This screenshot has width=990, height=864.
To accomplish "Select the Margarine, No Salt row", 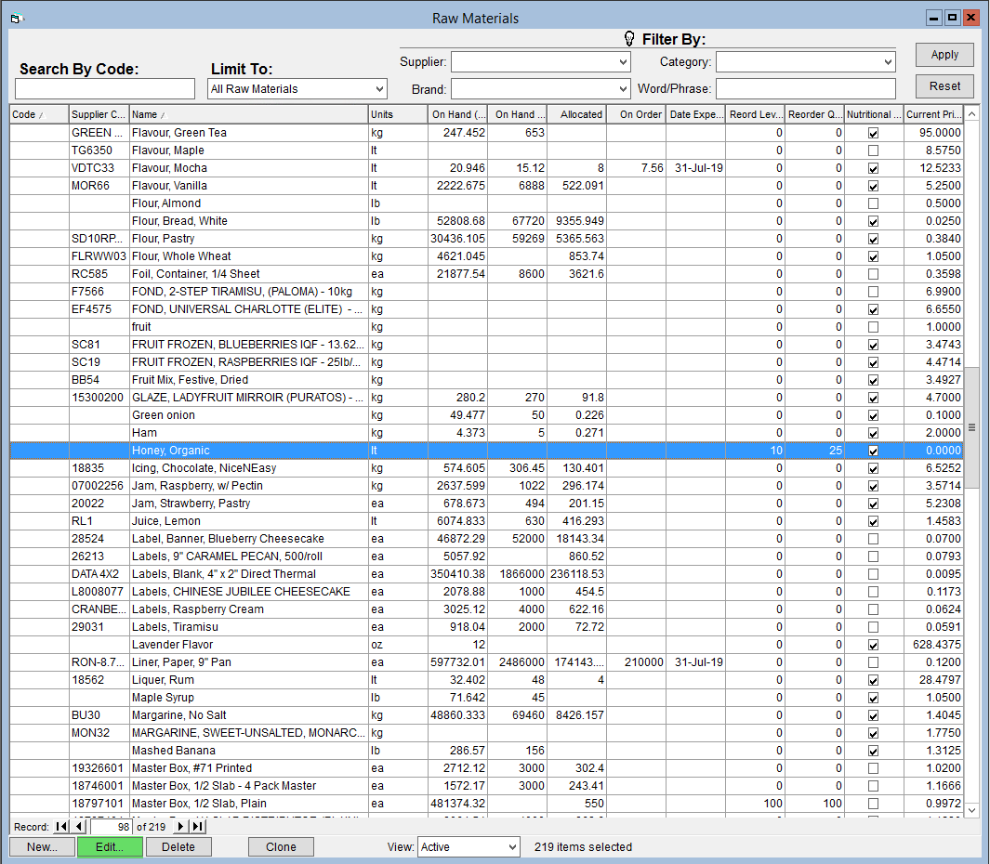I will (486, 715).
